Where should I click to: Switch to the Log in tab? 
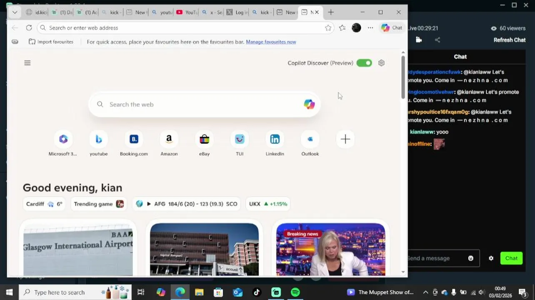pyautogui.click(x=237, y=12)
